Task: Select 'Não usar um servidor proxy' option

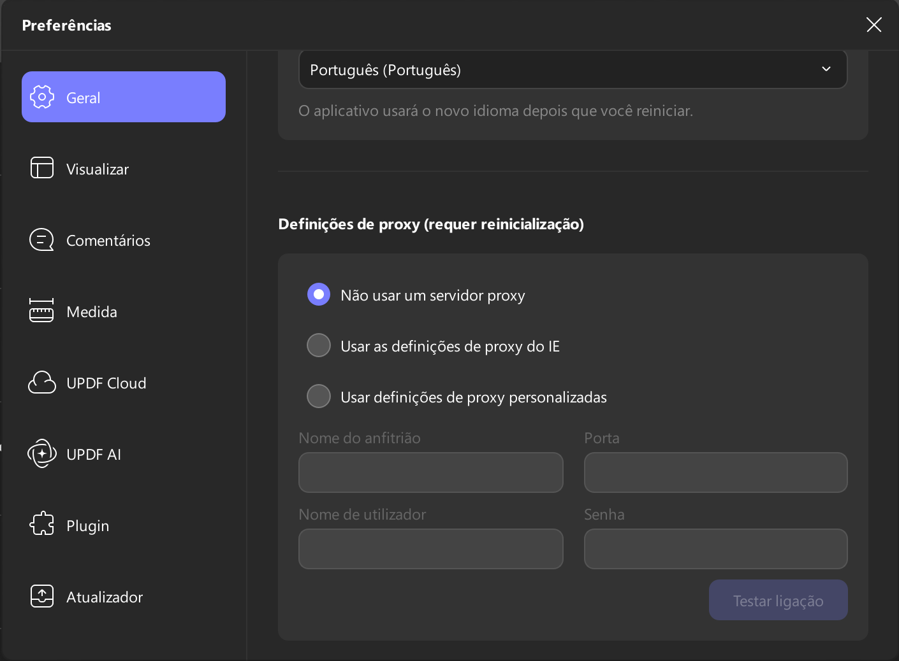Action: pos(319,295)
